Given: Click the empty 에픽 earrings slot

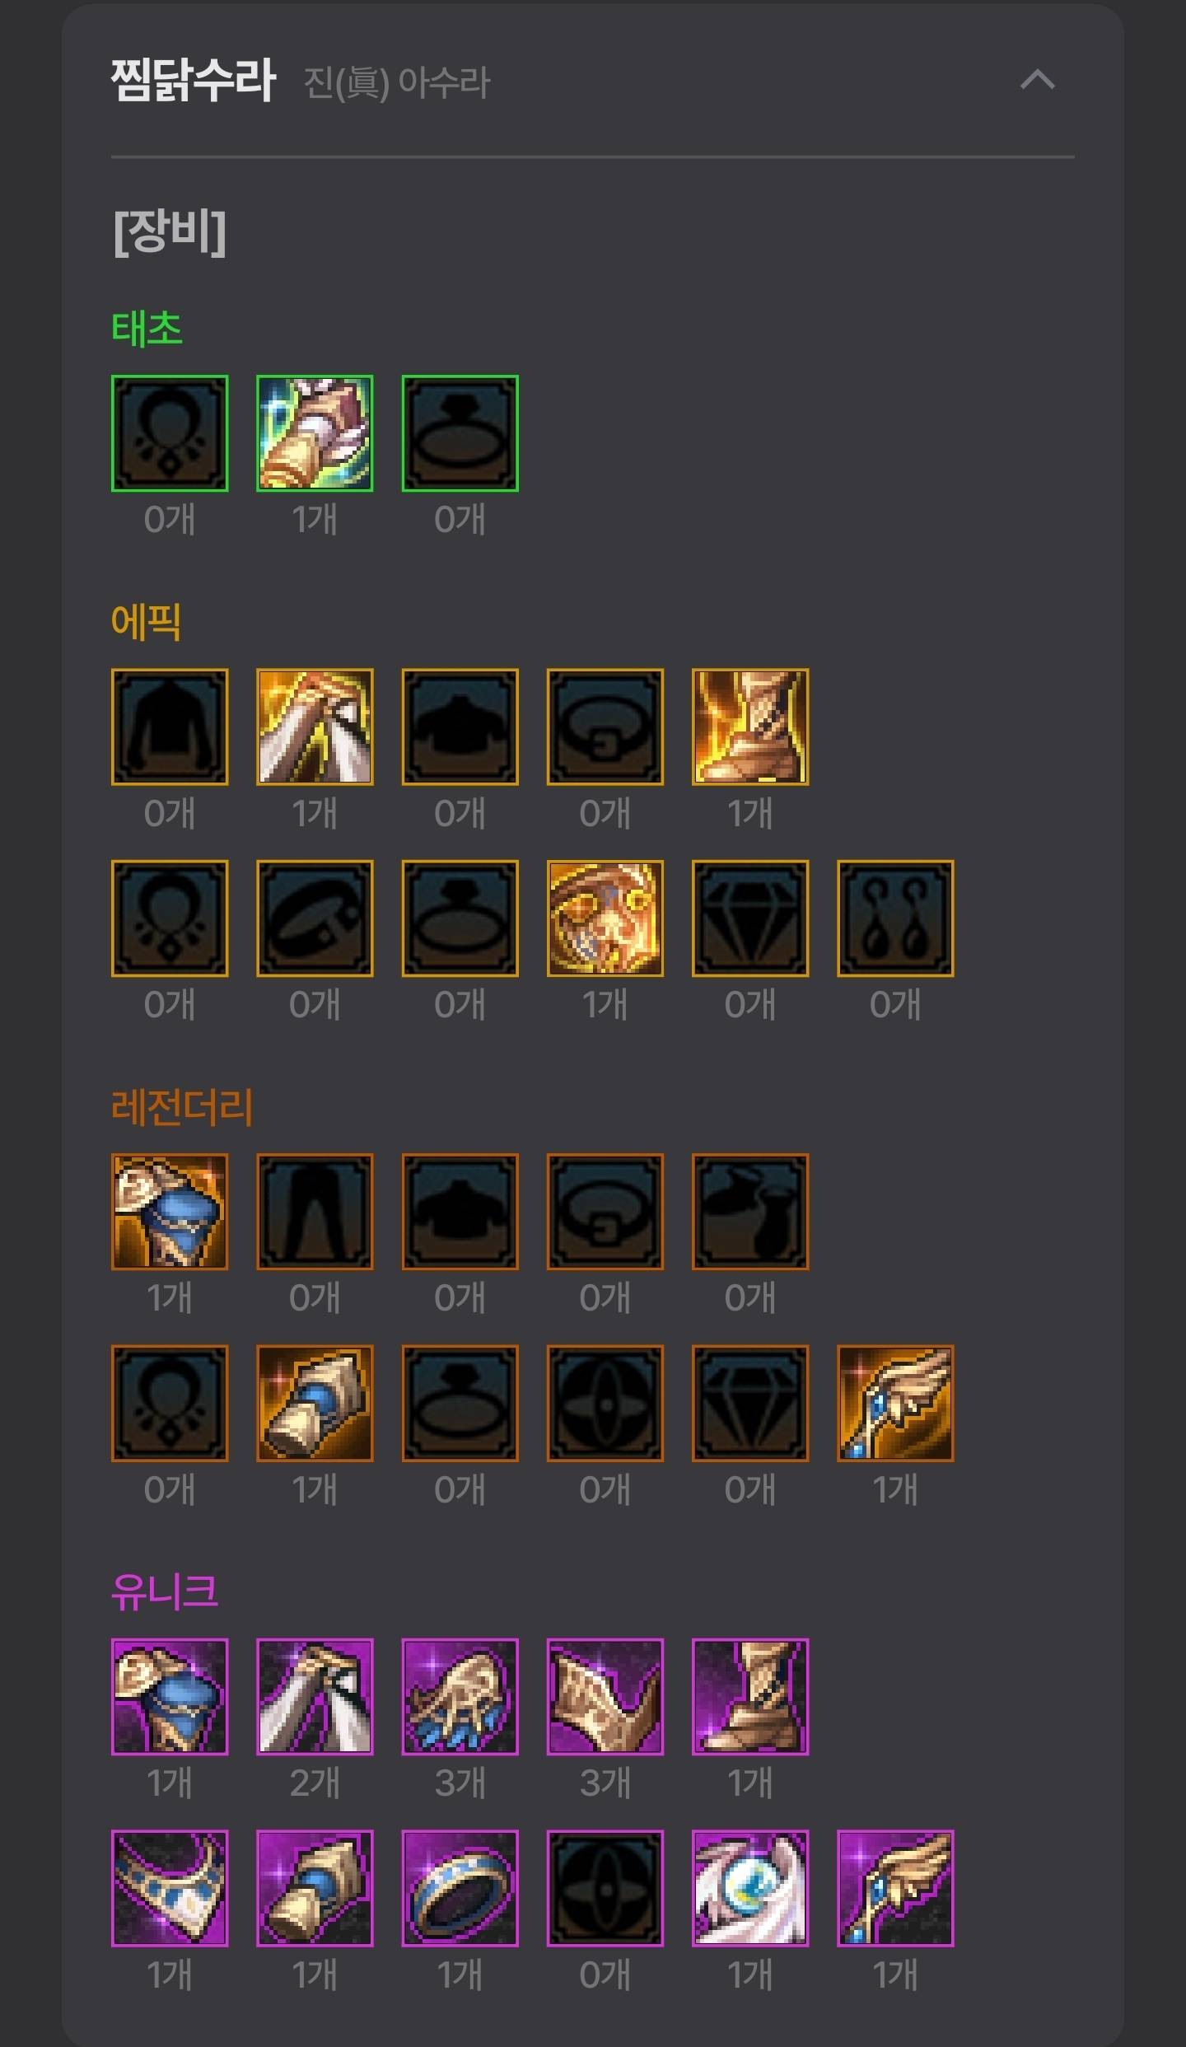Looking at the screenshot, I should pos(895,918).
